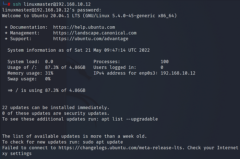Click the Processes count of 100

164,62
